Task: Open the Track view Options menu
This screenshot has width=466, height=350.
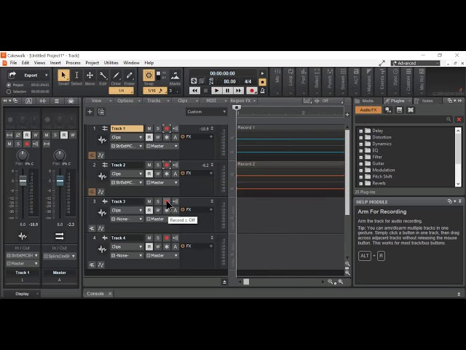Action: 128,101
